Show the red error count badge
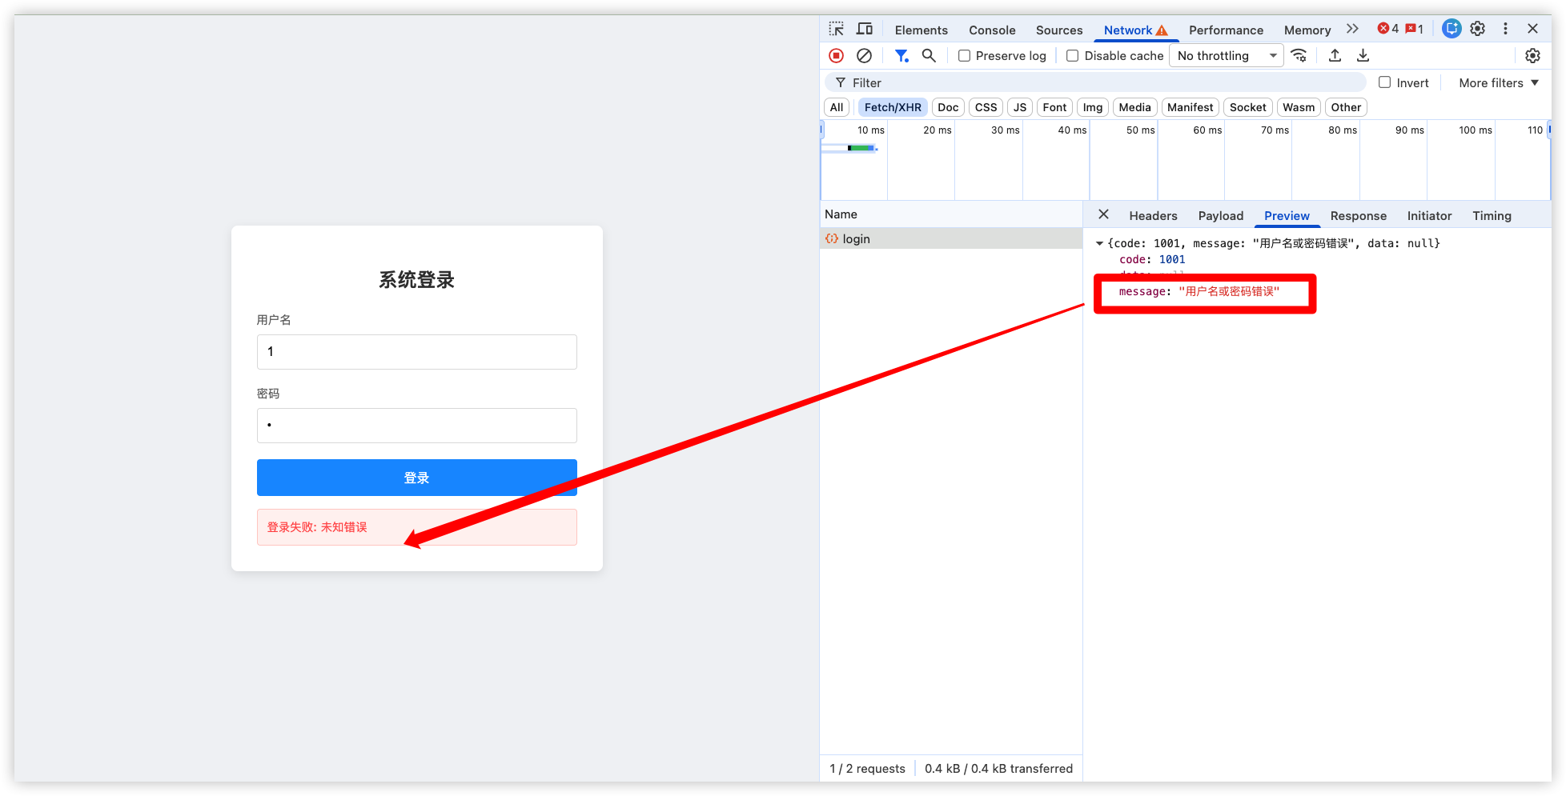Viewport: 1566px width, 796px height. pos(1388,29)
